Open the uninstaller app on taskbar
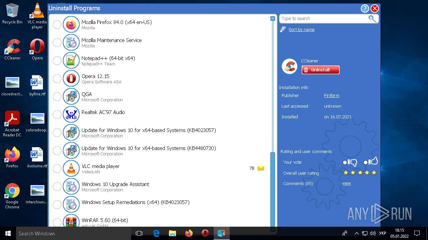 coord(221,233)
